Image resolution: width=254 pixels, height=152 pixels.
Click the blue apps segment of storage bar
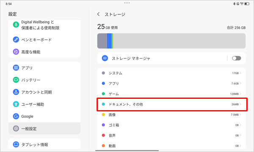(109, 41)
